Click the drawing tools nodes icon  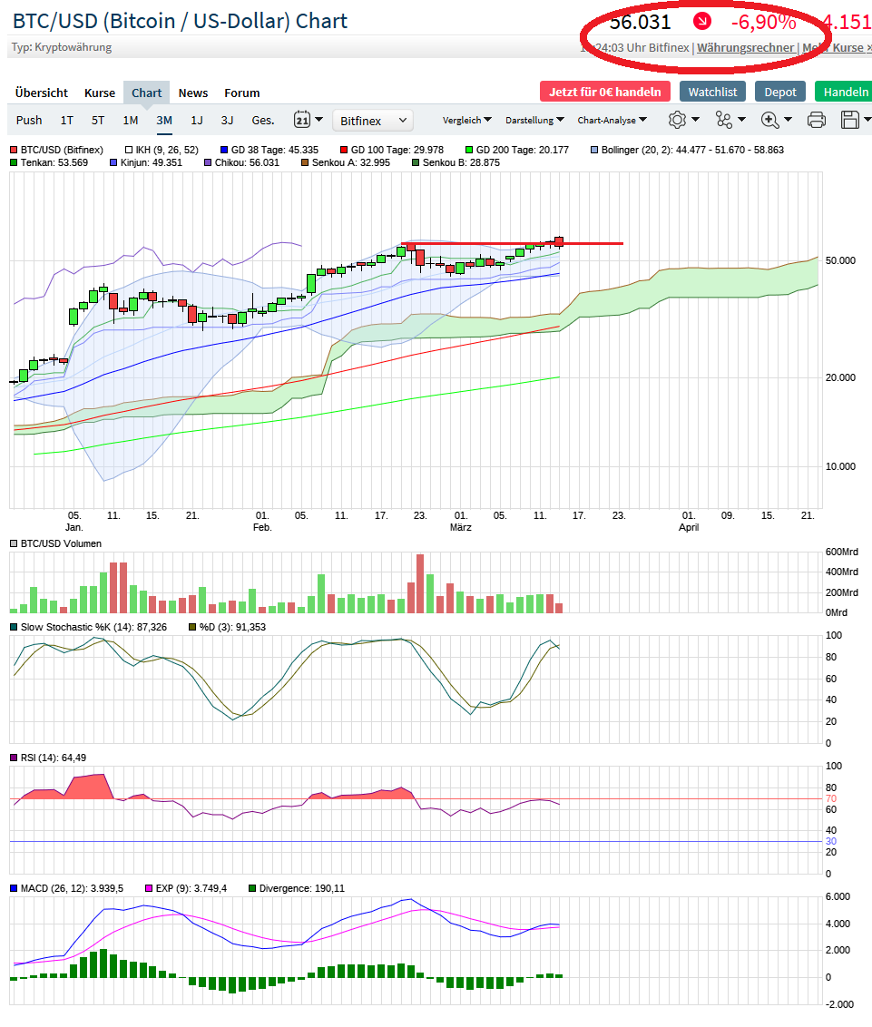[x=723, y=120]
